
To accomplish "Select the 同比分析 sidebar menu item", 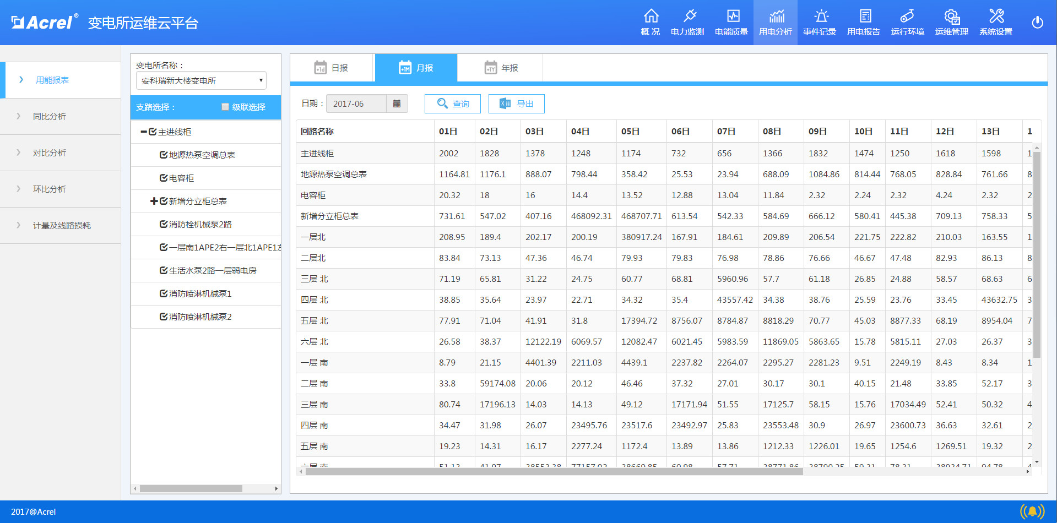I will [50, 116].
